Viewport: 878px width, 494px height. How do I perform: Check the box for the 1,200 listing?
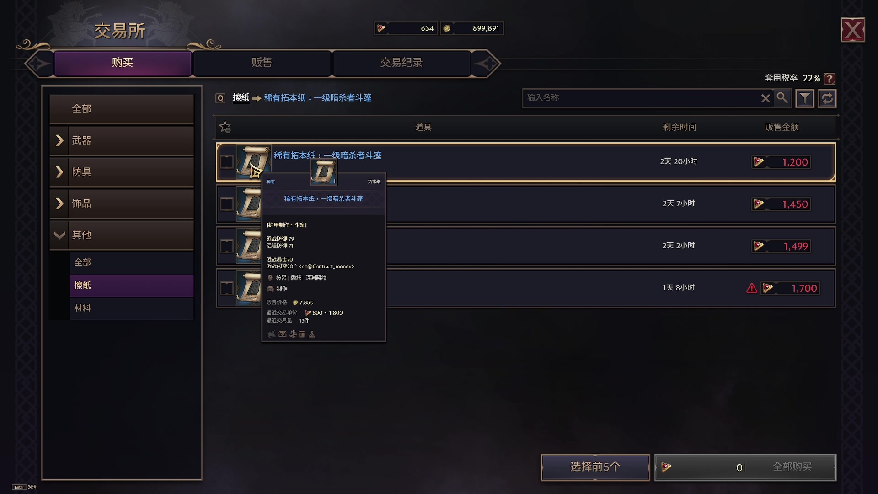tap(227, 162)
